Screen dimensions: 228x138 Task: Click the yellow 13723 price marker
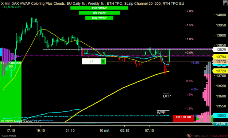(x=220, y=71)
